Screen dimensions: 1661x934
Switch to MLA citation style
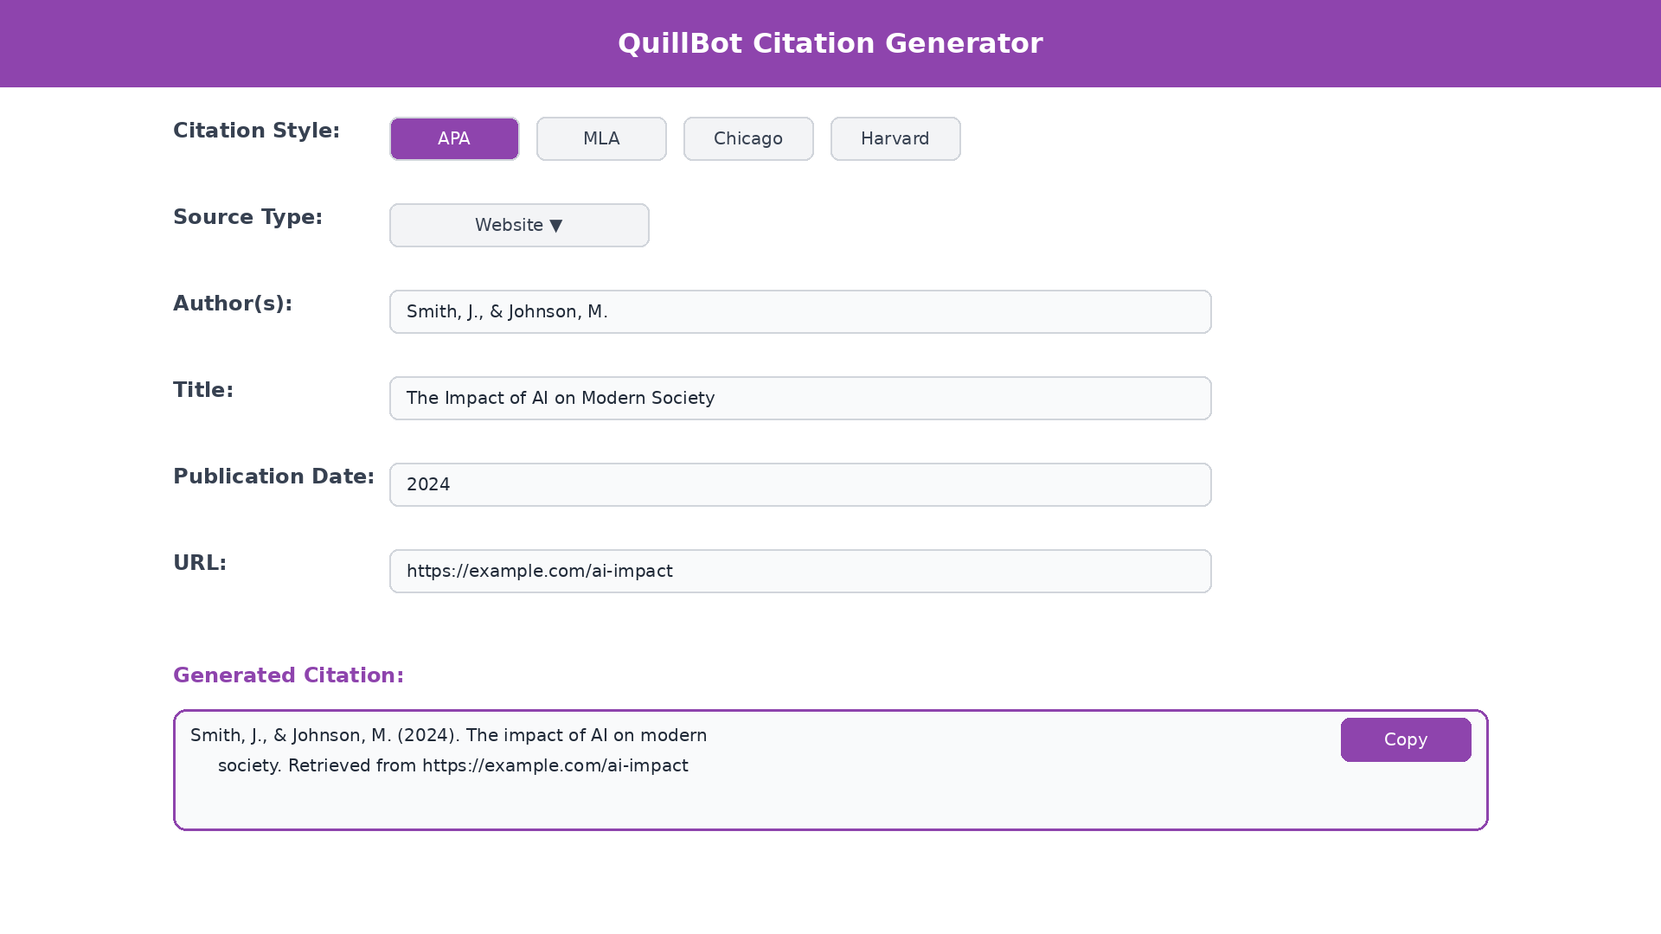[600, 138]
